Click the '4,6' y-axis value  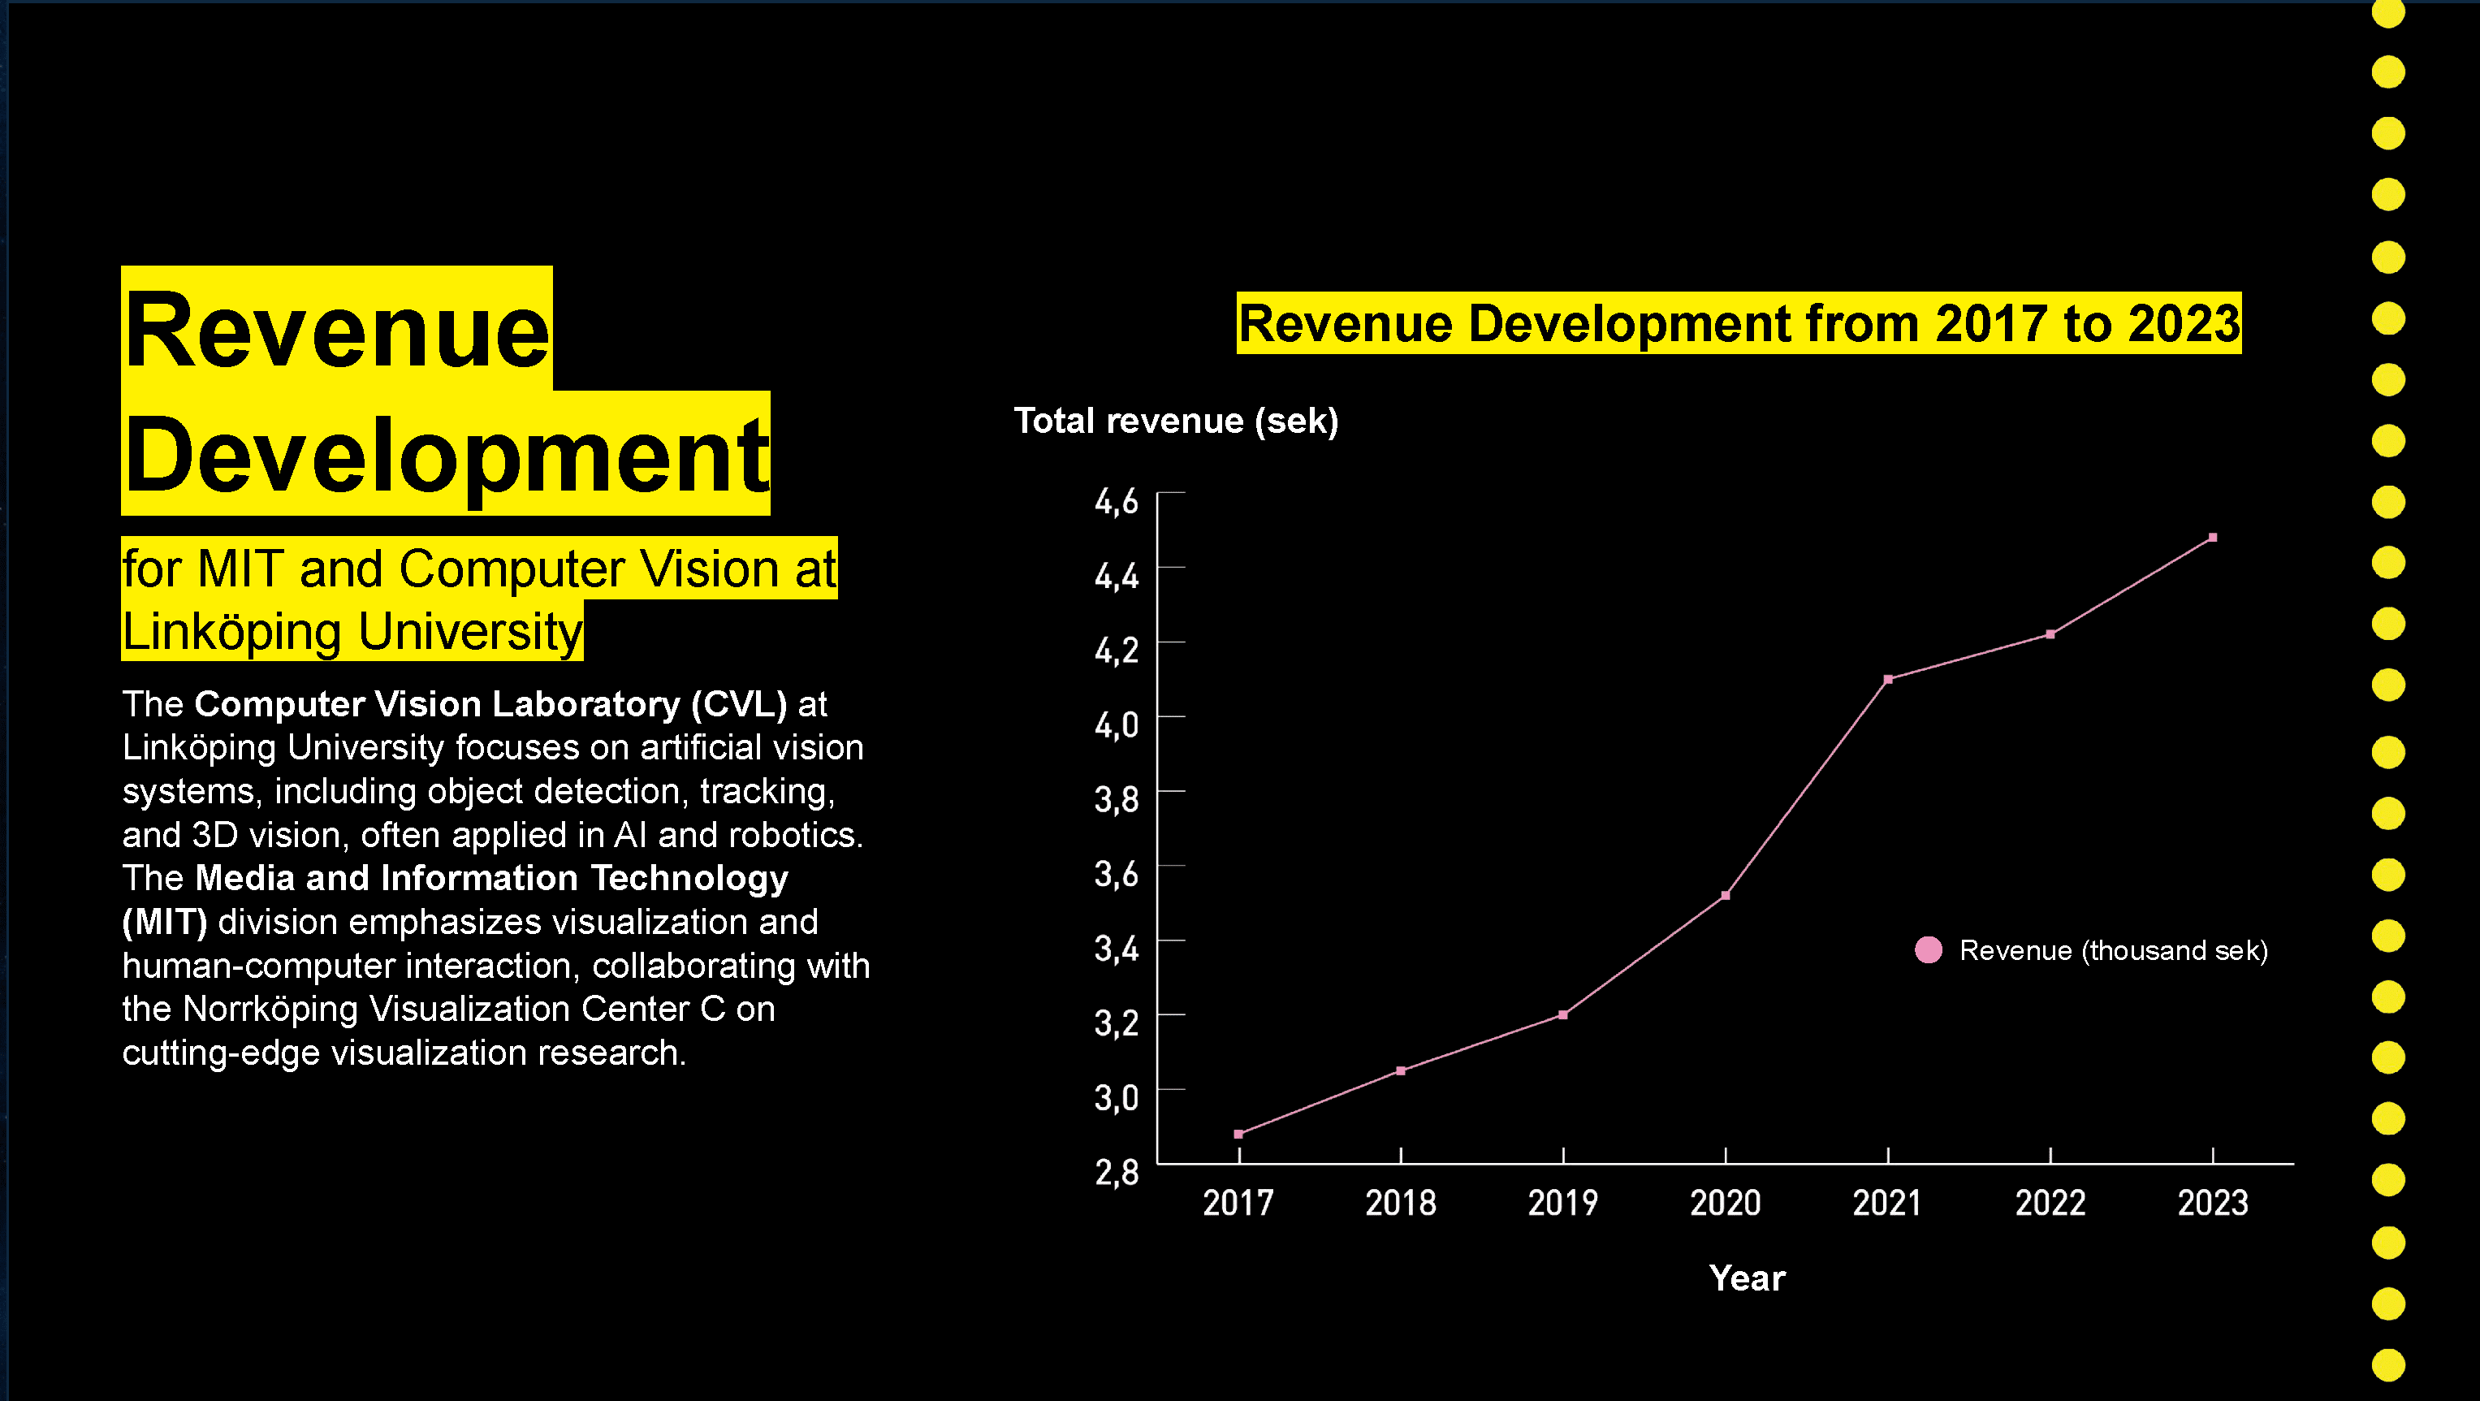coord(1117,502)
